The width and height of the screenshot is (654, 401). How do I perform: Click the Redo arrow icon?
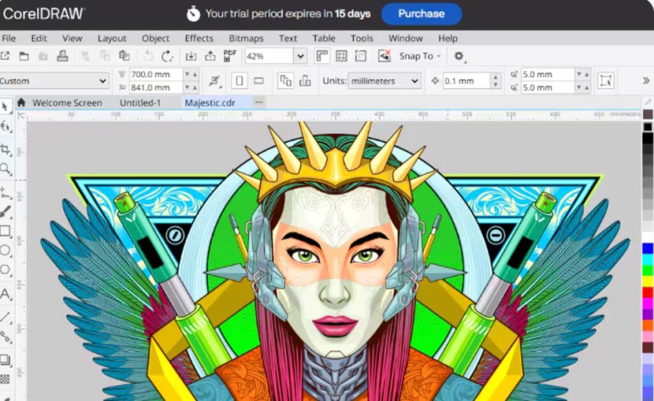(167, 56)
